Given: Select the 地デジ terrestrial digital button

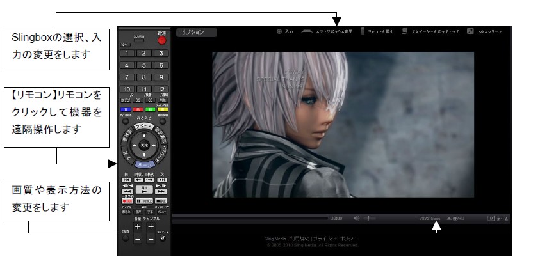Looking at the screenshot, I should click(x=126, y=100).
